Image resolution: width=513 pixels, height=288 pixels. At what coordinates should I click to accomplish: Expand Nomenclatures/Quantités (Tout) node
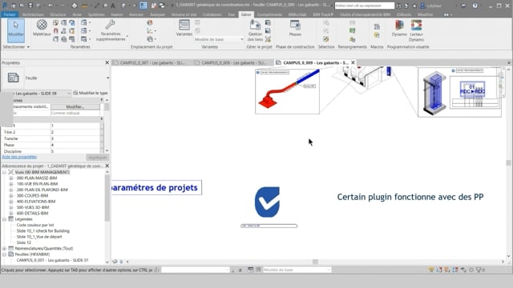5,249
